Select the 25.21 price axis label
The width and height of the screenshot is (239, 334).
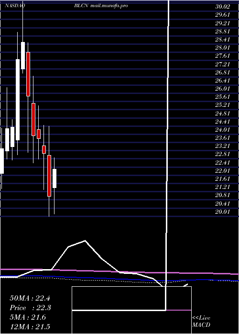click(222, 105)
